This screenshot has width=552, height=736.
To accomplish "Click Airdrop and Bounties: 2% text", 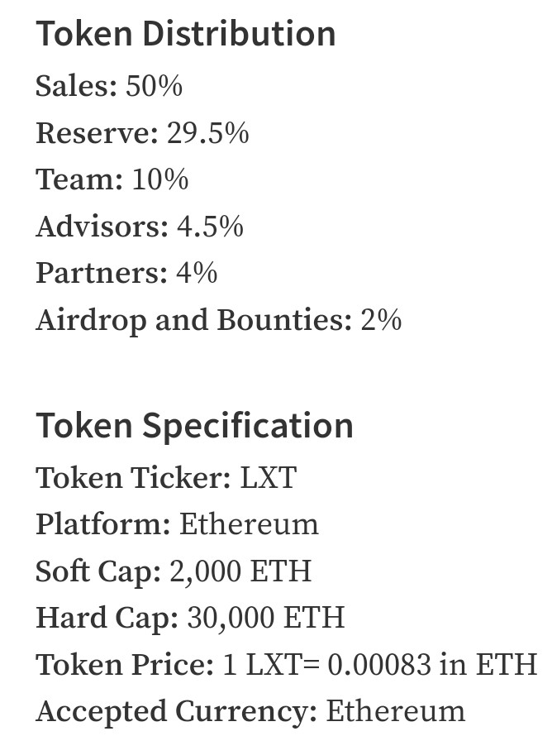I will coord(218,320).
